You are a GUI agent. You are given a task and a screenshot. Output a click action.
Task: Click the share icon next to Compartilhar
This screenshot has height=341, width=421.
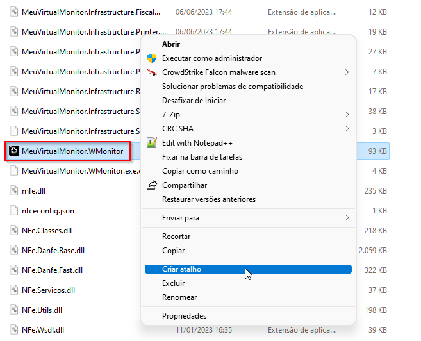(152, 185)
